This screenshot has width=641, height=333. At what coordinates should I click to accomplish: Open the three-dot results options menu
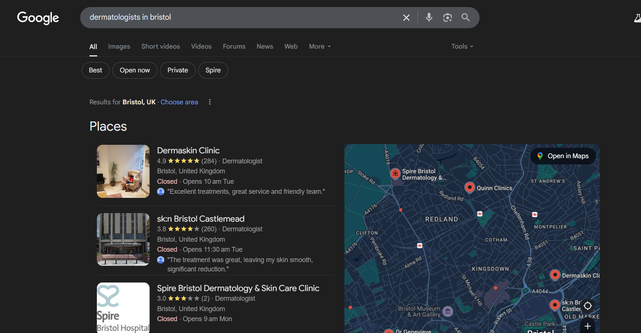point(210,102)
